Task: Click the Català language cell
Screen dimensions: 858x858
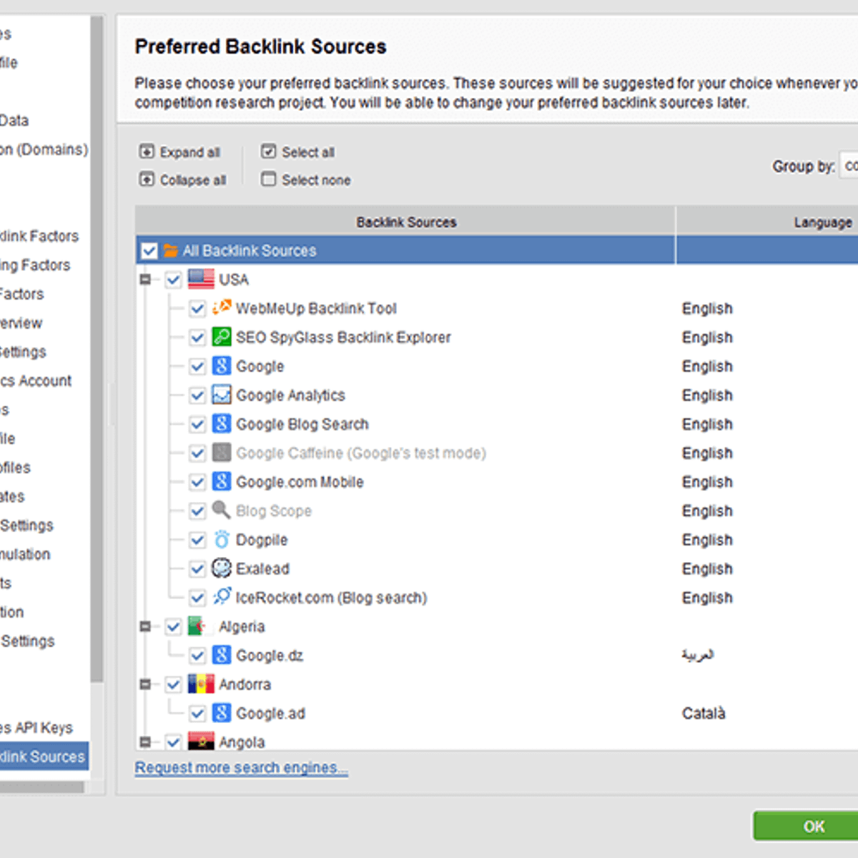Action: click(x=704, y=713)
